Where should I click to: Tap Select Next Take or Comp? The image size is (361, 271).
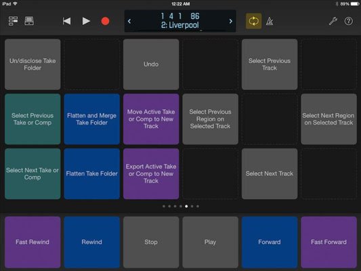pos(33,174)
